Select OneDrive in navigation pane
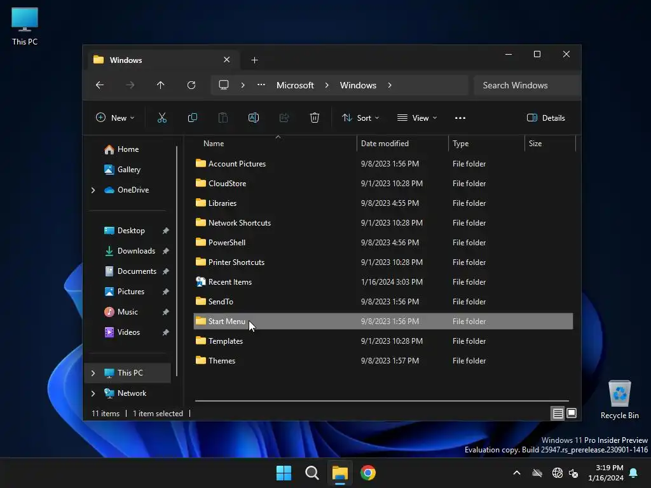 pos(133,190)
